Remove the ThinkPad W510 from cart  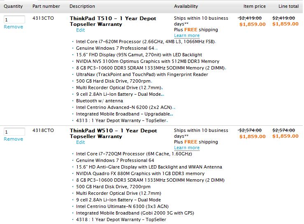point(14,139)
